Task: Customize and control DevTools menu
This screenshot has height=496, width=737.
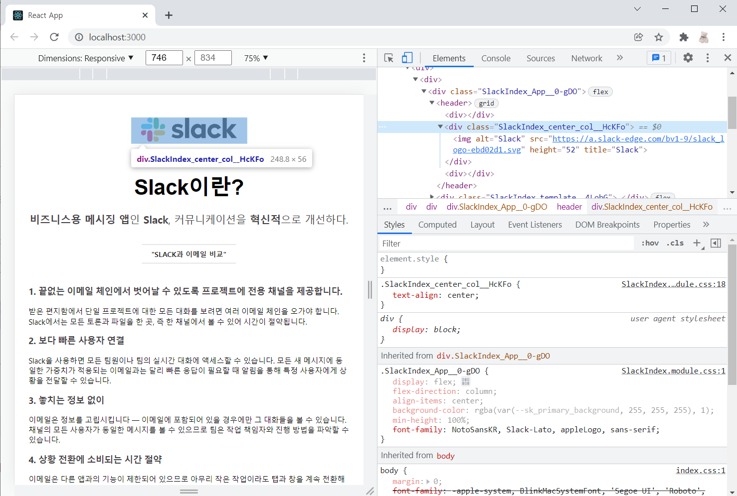Action: click(x=708, y=58)
